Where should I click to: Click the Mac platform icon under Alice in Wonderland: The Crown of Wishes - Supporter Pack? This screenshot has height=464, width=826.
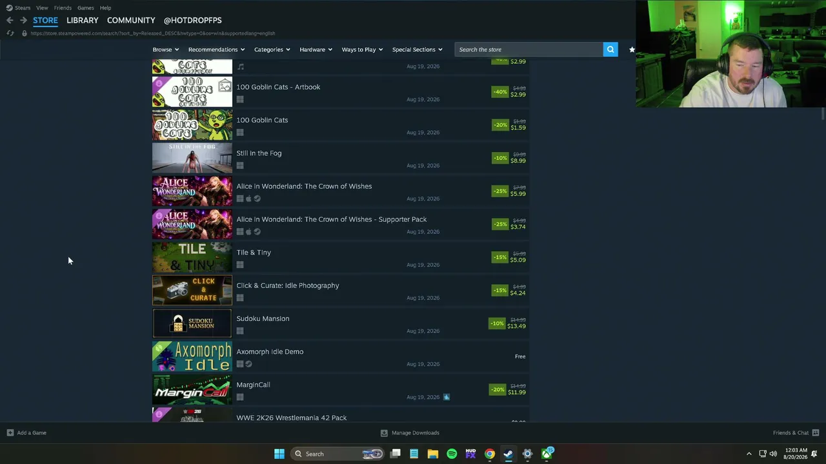[x=248, y=232]
